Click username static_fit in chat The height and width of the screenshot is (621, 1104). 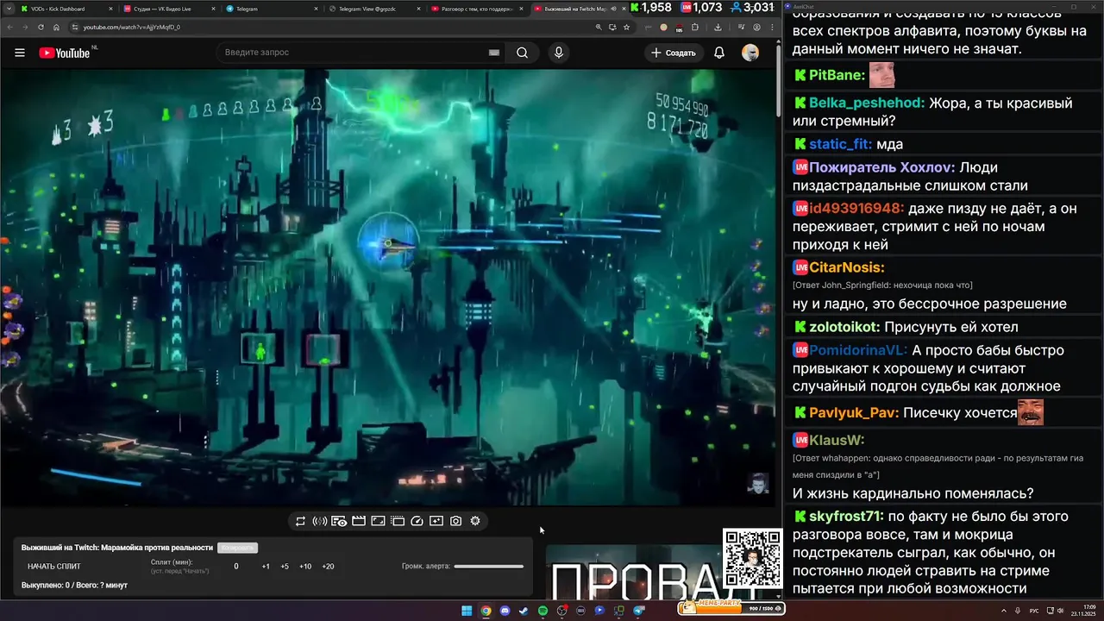[840, 144]
